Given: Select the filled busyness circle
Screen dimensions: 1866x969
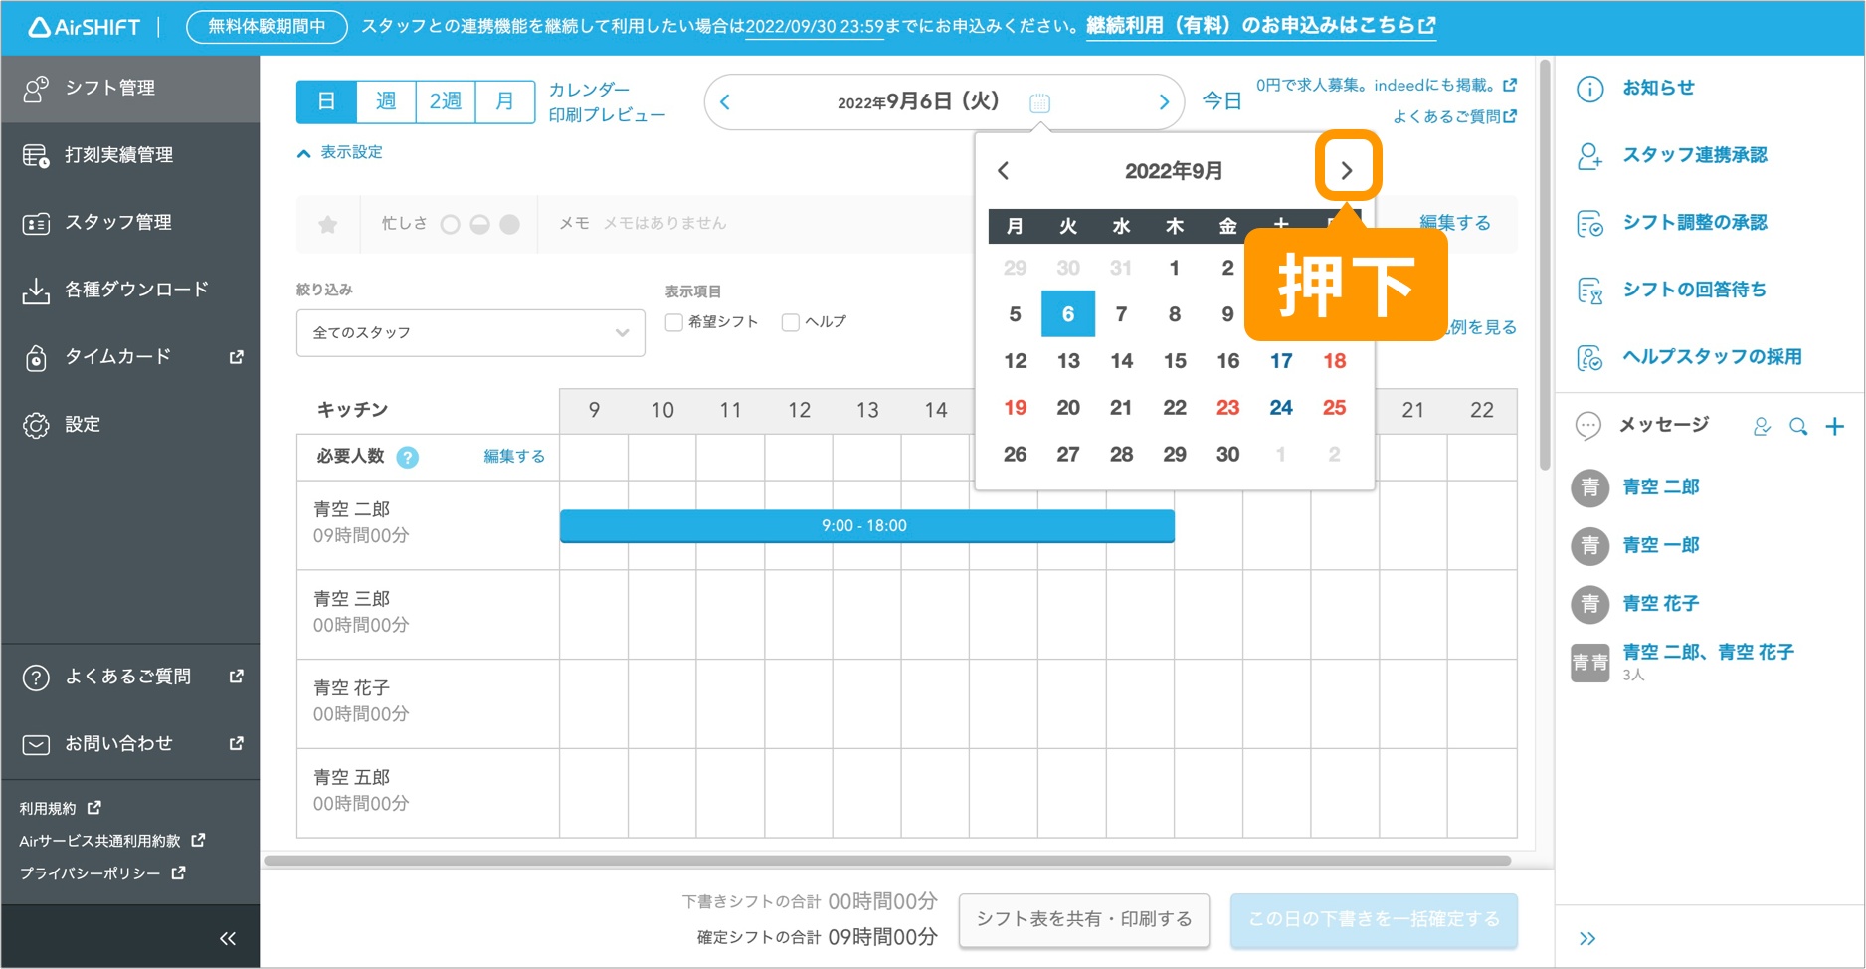Looking at the screenshot, I should tap(512, 223).
